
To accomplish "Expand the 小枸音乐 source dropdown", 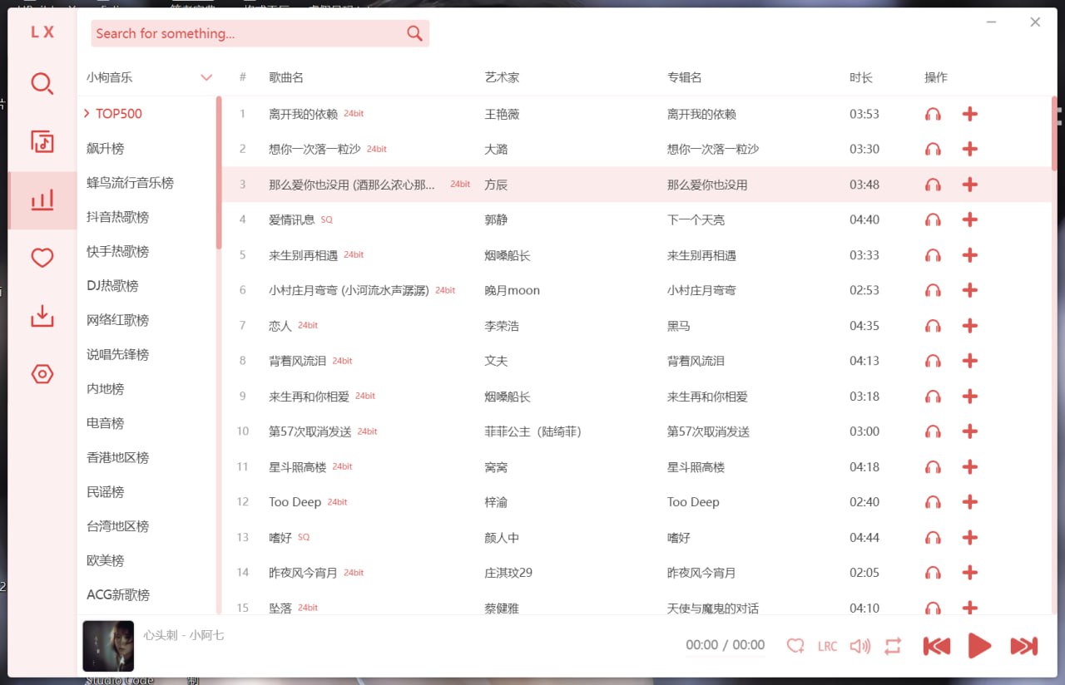I will coord(206,77).
